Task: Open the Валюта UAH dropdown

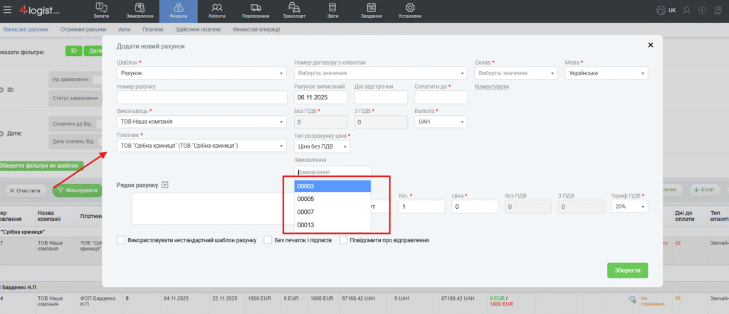Action: click(440, 121)
